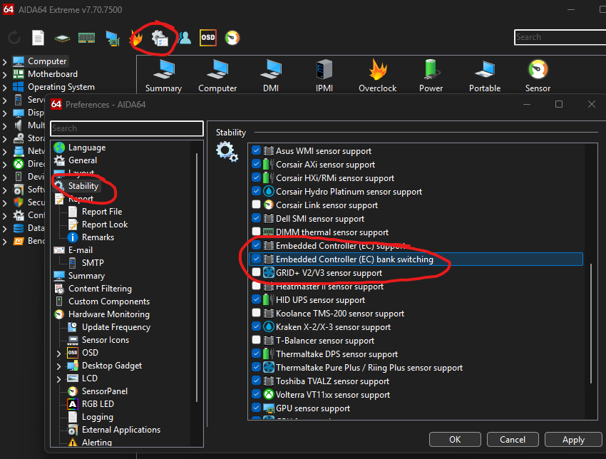Open the CPU chip toolbar icon
Screen dimensions: 606x459
62,38
